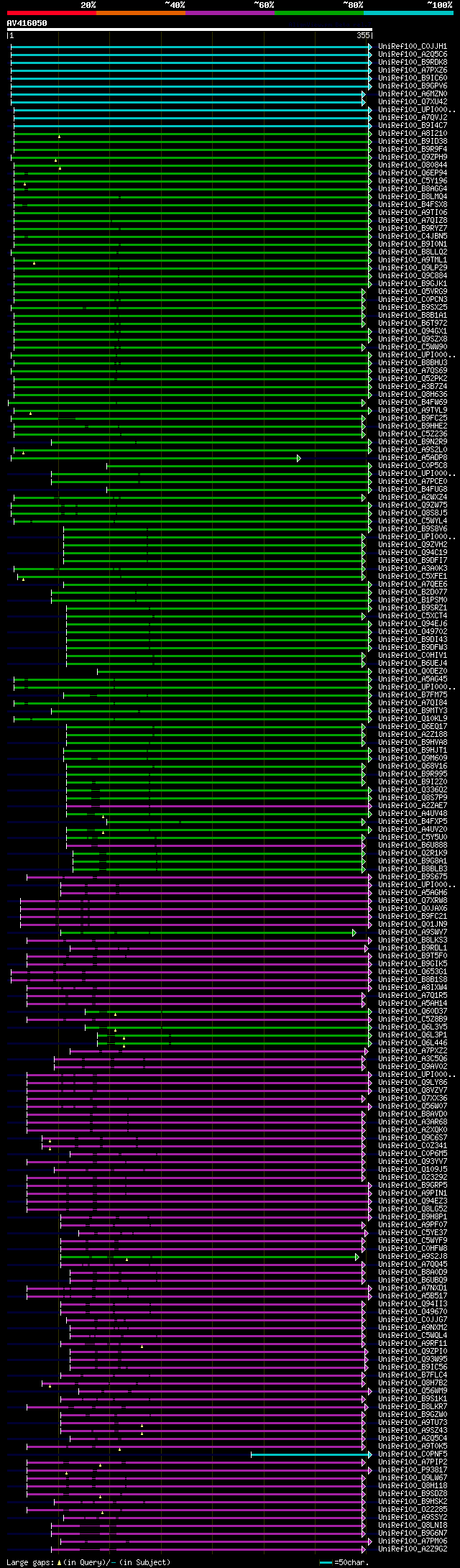Click the red 20% identity legend segment

click(x=52, y=13)
